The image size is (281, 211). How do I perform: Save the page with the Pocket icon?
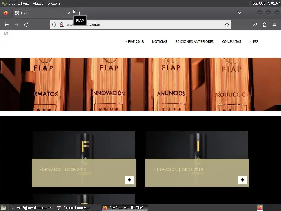pyautogui.click(x=255, y=24)
